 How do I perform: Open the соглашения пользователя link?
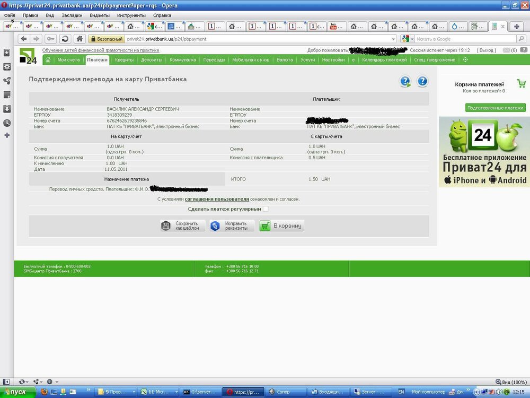tap(217, 199)
